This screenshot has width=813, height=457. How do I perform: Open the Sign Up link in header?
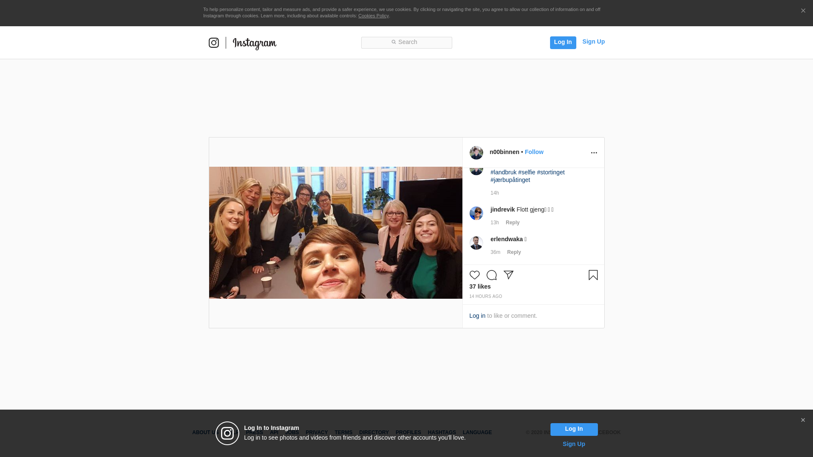(x=593, y=41)
